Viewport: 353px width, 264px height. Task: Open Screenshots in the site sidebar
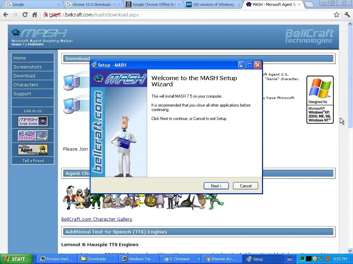33,67
